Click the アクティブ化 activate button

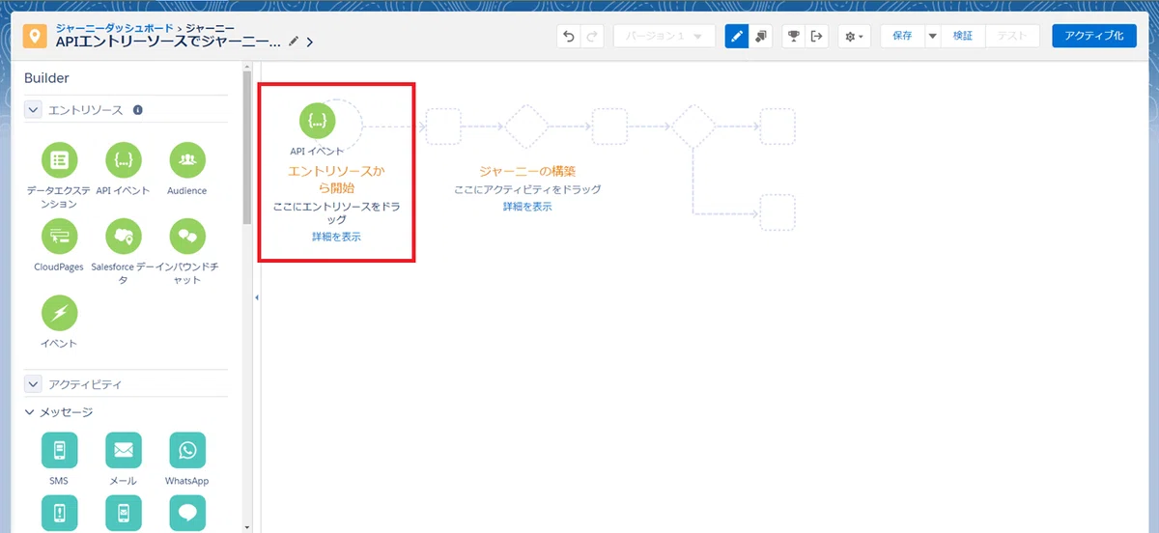pos(1094,36)
